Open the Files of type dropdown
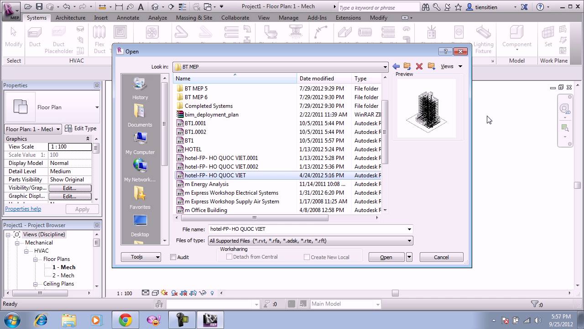 [x=409, y=241]
